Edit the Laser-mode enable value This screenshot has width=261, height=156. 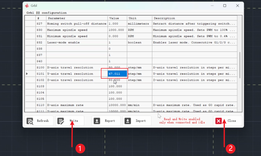(117, 42)
